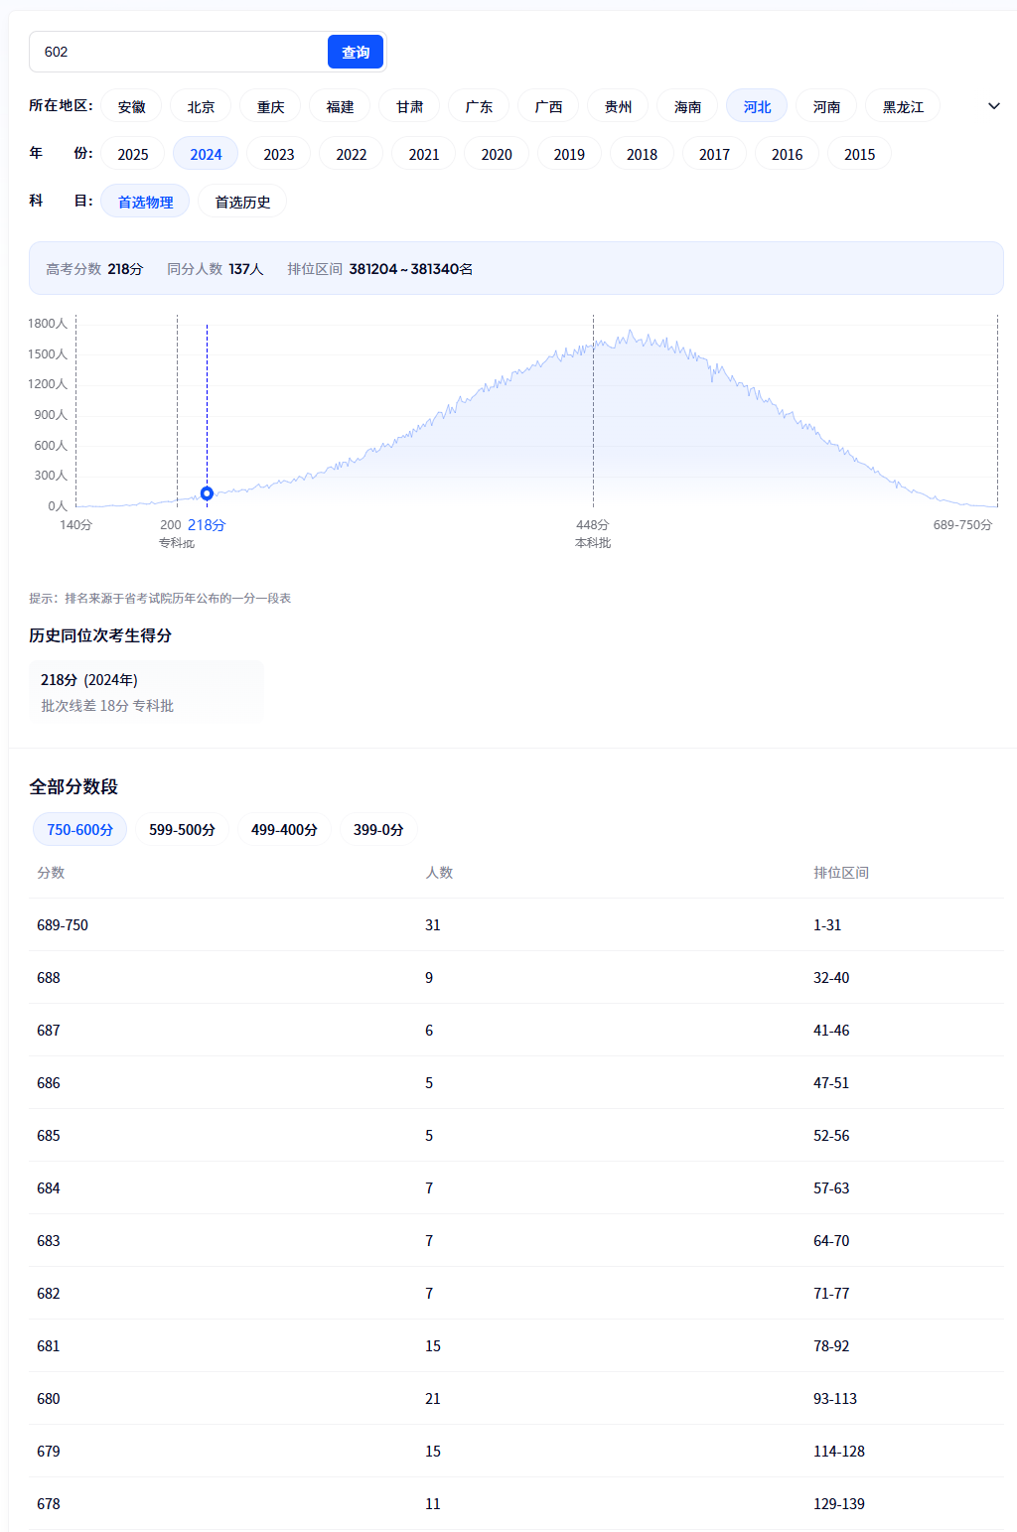Click the 218分 marker on the chart
Viewport: 1017px width, 1532px height.
(x=207, y=493)
